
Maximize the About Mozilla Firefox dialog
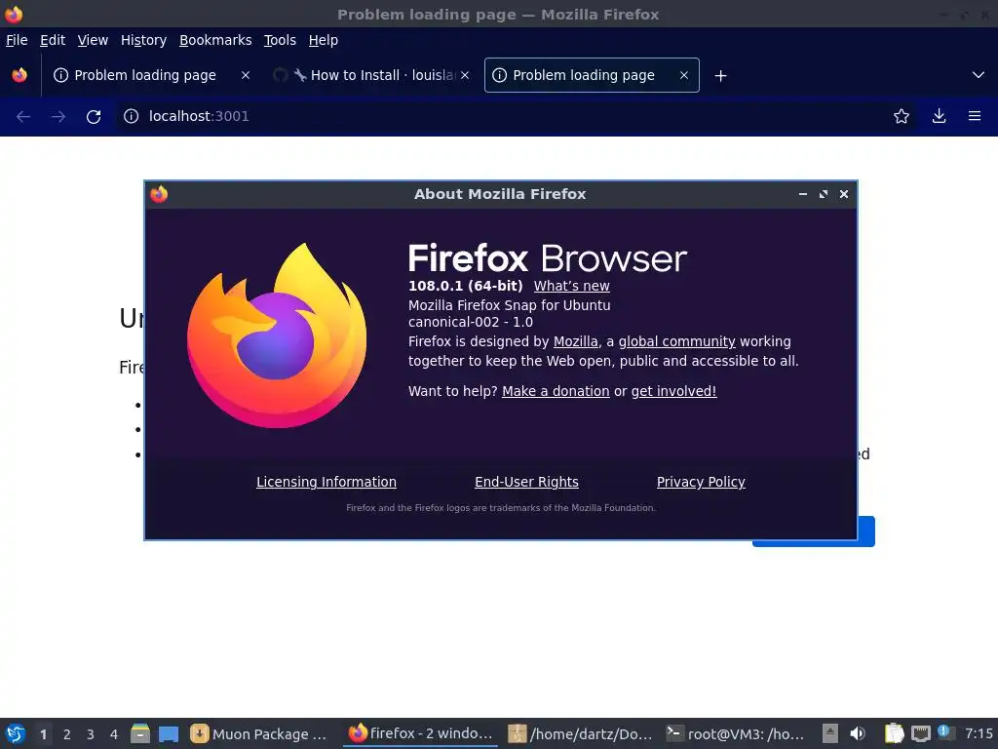pyautogui.click(x=823, y=194)
